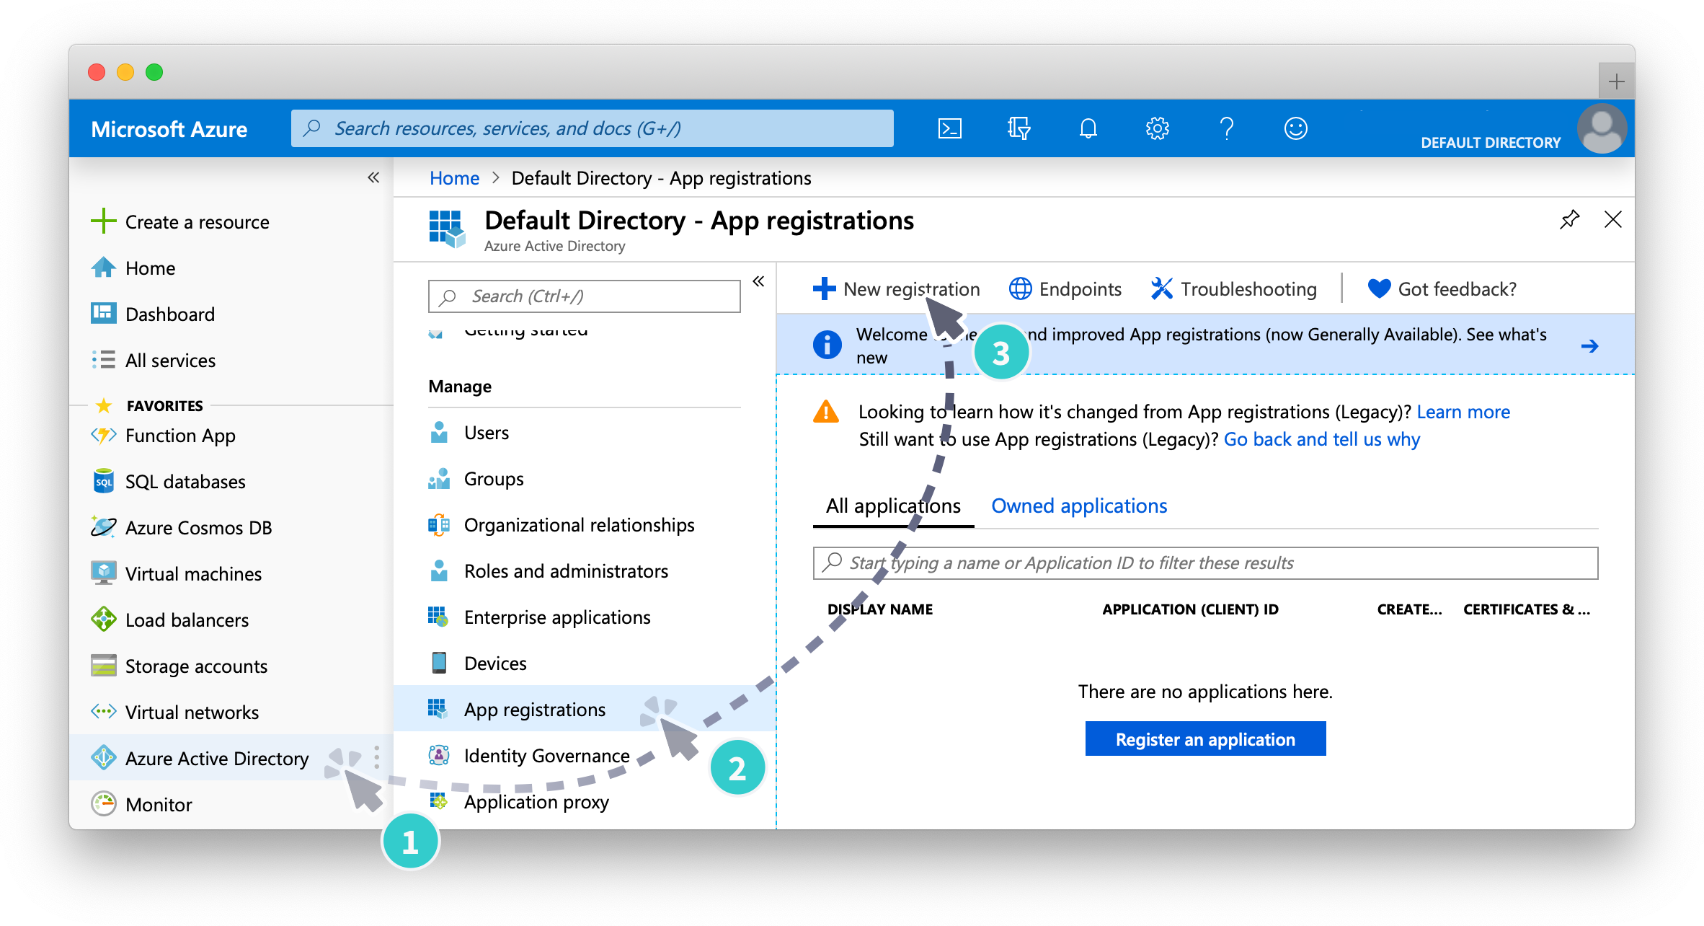Open Troubleshooting from toolbar
The image size is (1704, 926).
tap(1233, 289)
